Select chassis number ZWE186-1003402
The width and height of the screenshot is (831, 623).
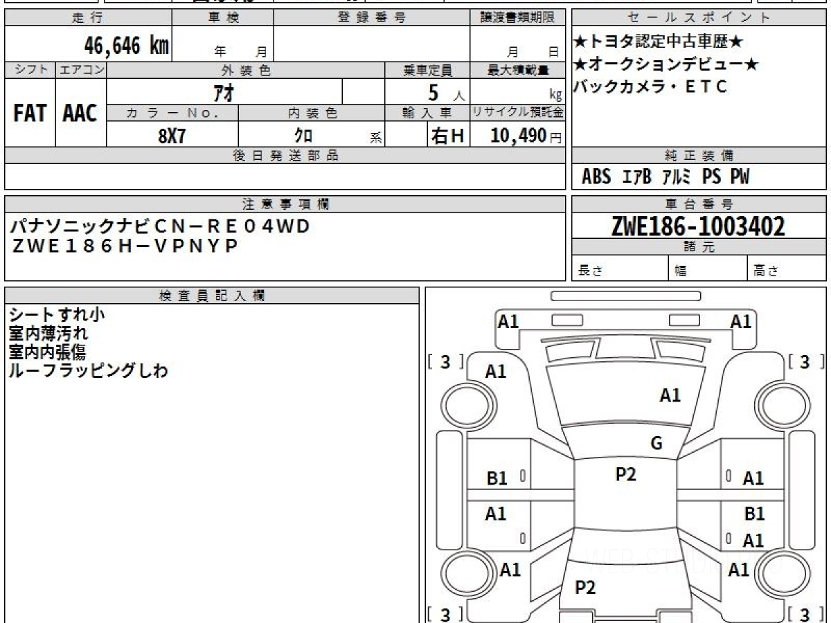698,226
